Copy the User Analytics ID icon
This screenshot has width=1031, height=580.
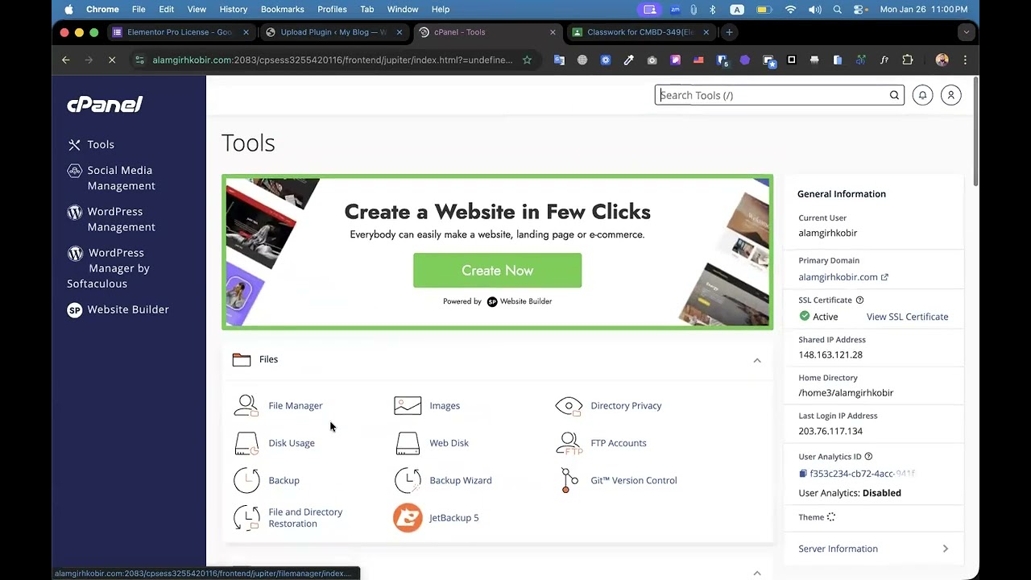(803, 474)
